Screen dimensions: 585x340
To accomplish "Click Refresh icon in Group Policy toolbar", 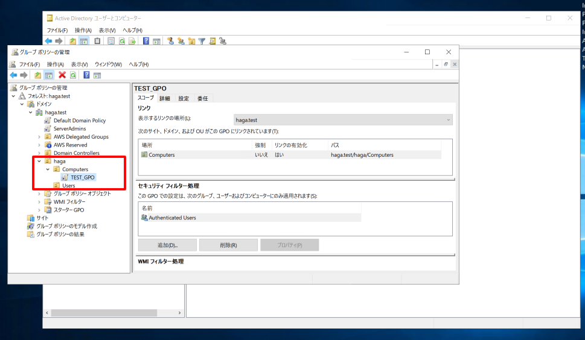I will pos(73,75).
